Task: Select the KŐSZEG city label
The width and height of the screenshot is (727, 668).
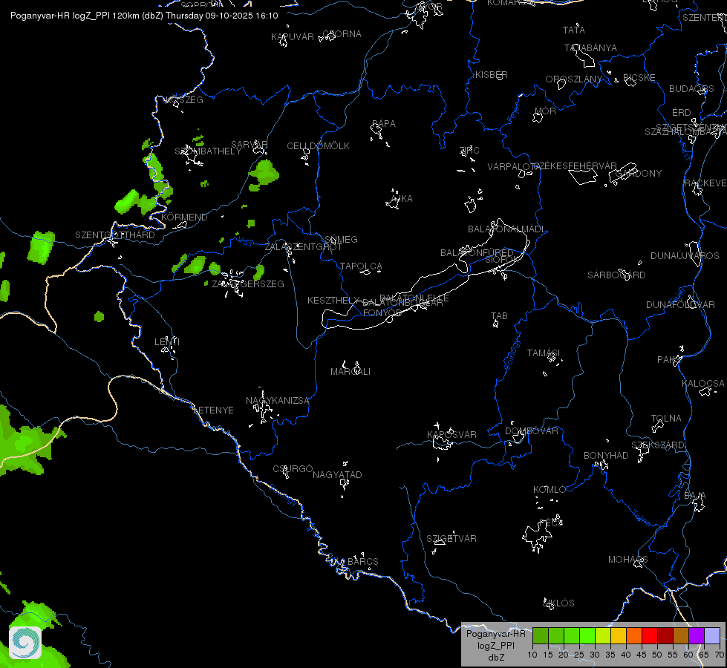Action: coord(185,100)
